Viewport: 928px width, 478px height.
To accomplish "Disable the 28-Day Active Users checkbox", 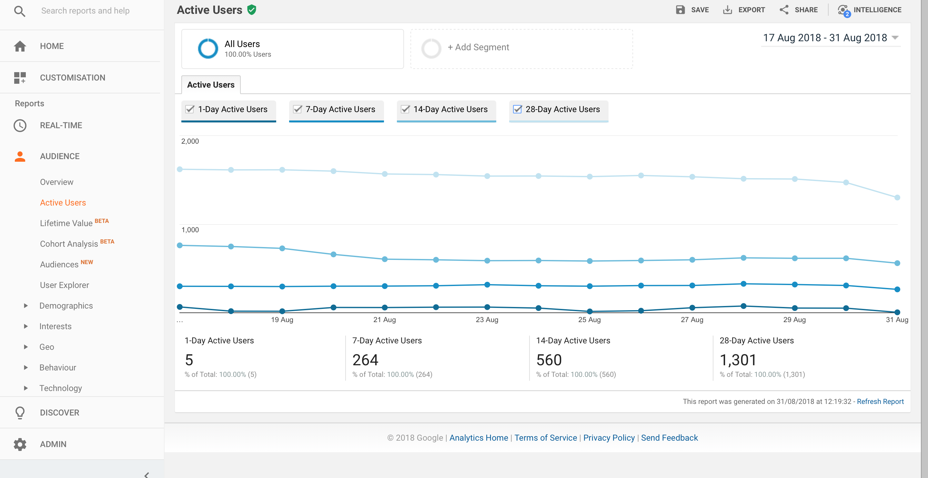I will [517, 109].
